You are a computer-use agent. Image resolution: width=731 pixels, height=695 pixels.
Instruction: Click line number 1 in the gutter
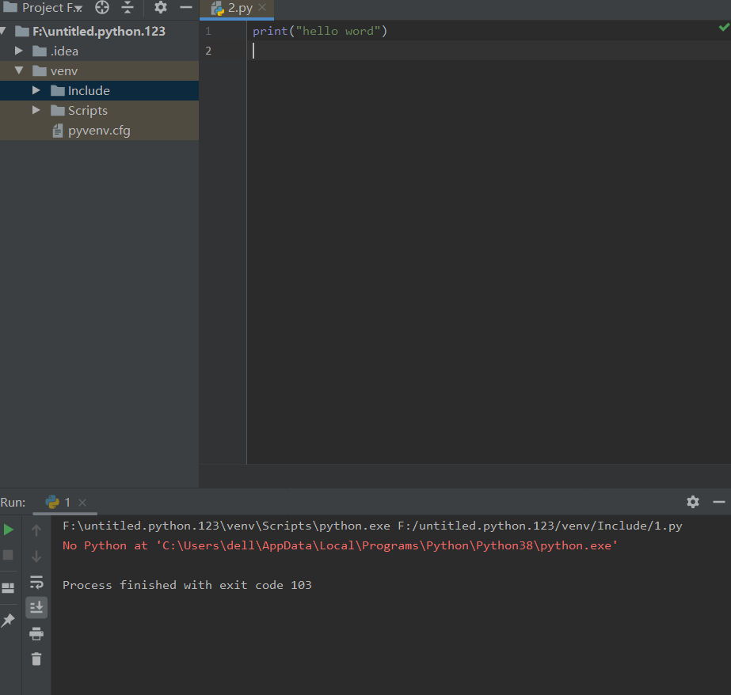[208, 31]
